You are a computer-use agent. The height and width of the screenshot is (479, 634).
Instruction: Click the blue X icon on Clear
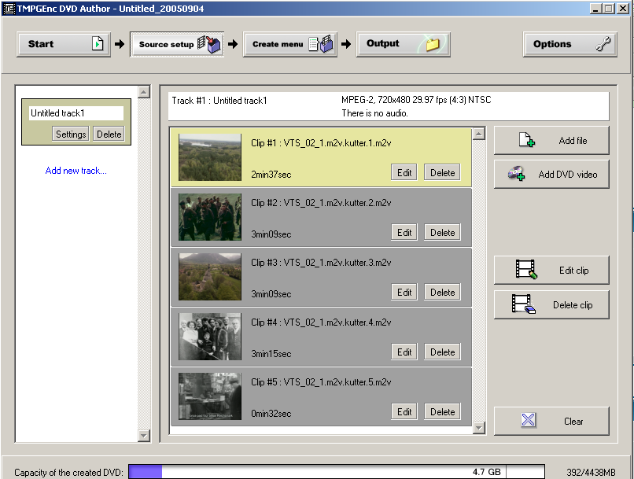[x=528, y=420]
